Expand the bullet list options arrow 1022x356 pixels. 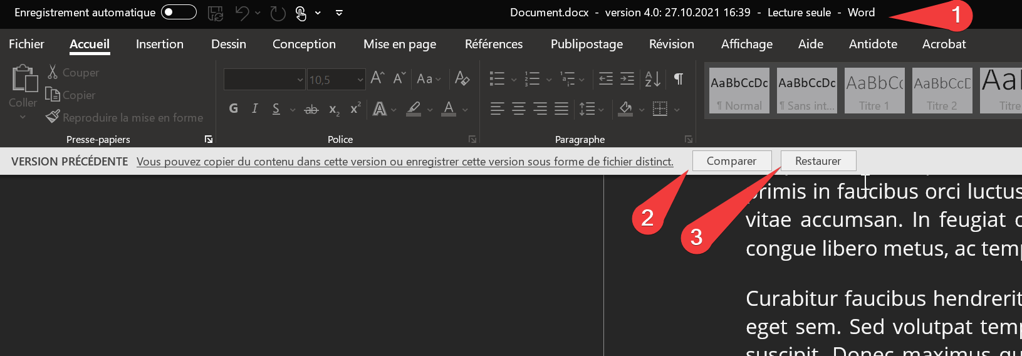pos(514,80)
